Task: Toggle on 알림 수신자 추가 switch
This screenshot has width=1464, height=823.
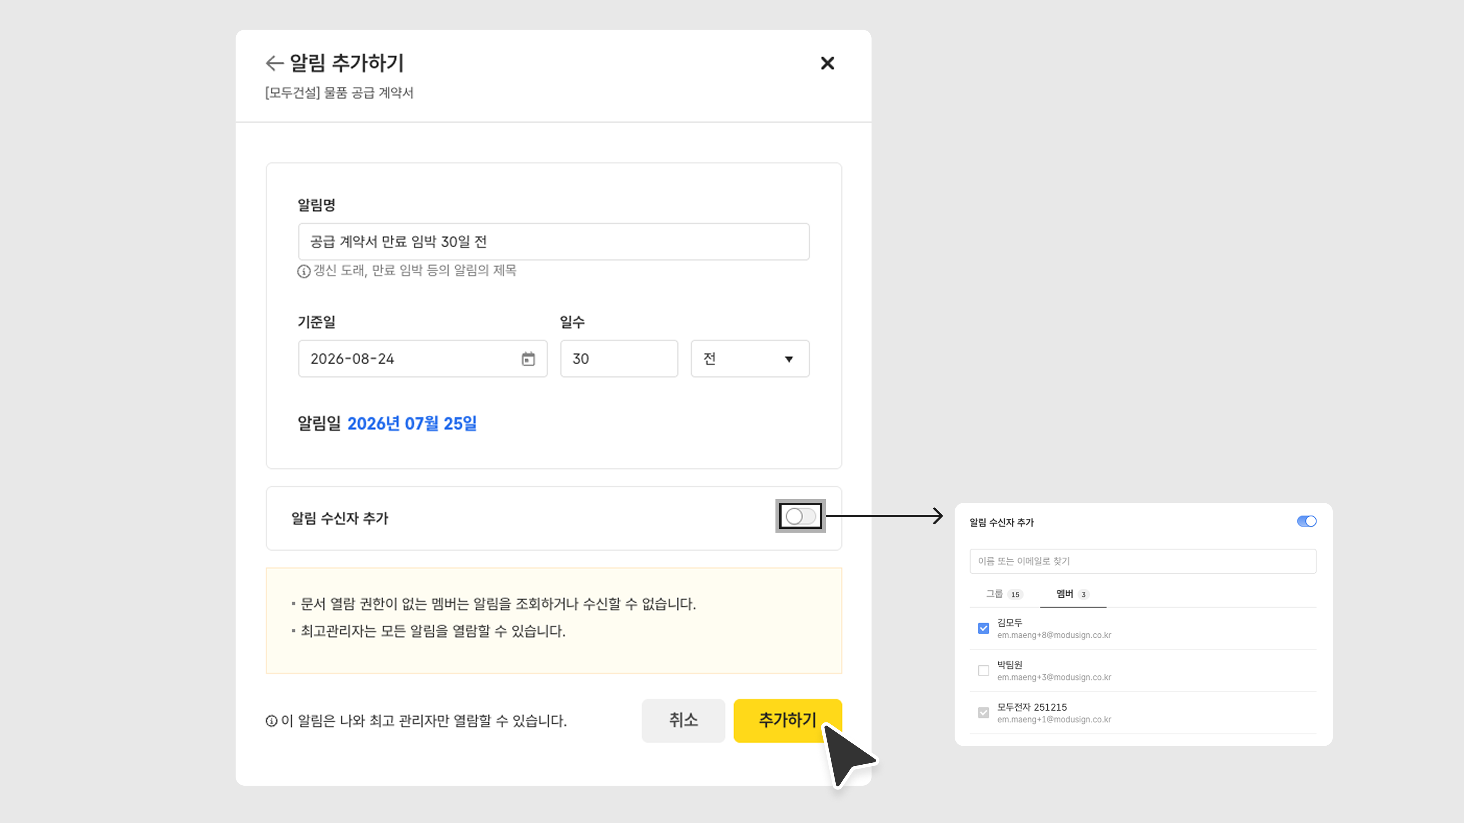Action: (x=800, y=516)
